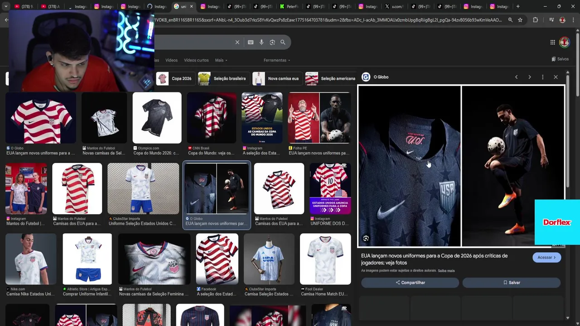
Task: Click the address bar URL
Action: pyautogui.click(x=329, y=20)
